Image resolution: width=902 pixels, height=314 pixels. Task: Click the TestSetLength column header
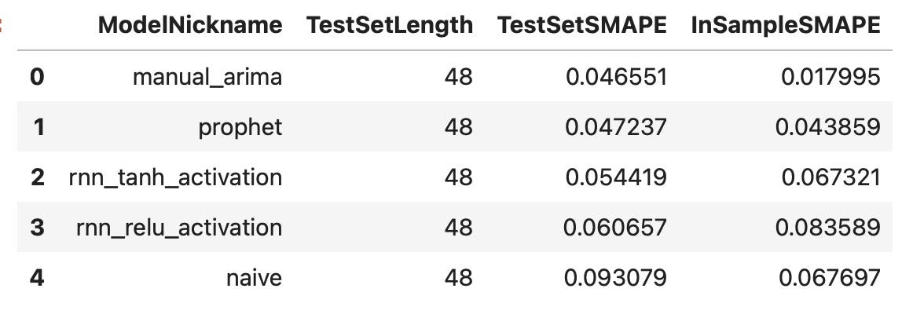[x=389, y=25]
